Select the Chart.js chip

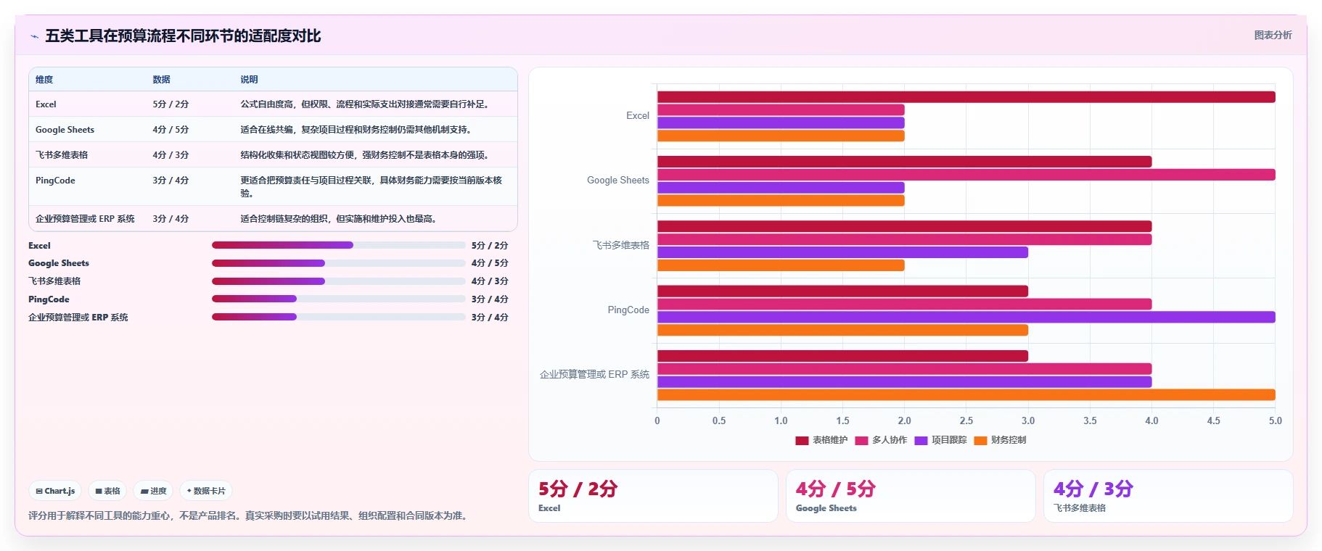[56, 491]
